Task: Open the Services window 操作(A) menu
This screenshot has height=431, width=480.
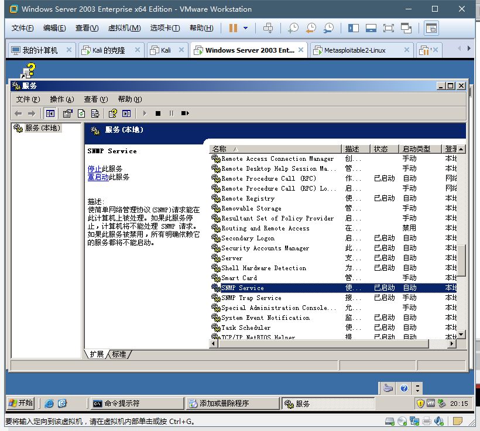Action: tap(62, 99)
